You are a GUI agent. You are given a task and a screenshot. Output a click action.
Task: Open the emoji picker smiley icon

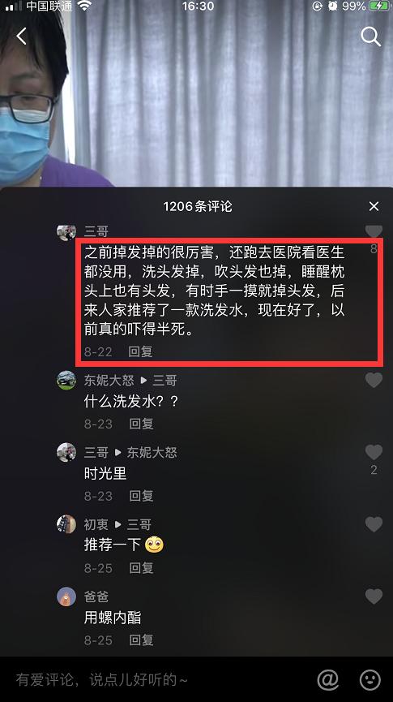click(x=370, y=681)
